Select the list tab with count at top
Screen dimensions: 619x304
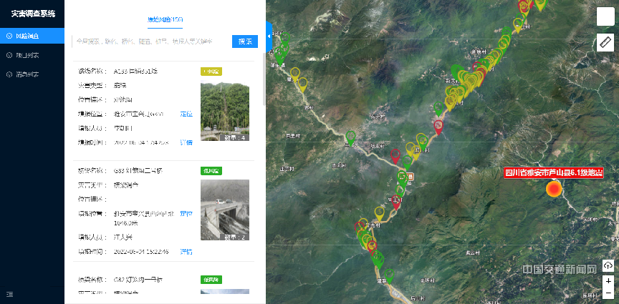click(165, 19)
